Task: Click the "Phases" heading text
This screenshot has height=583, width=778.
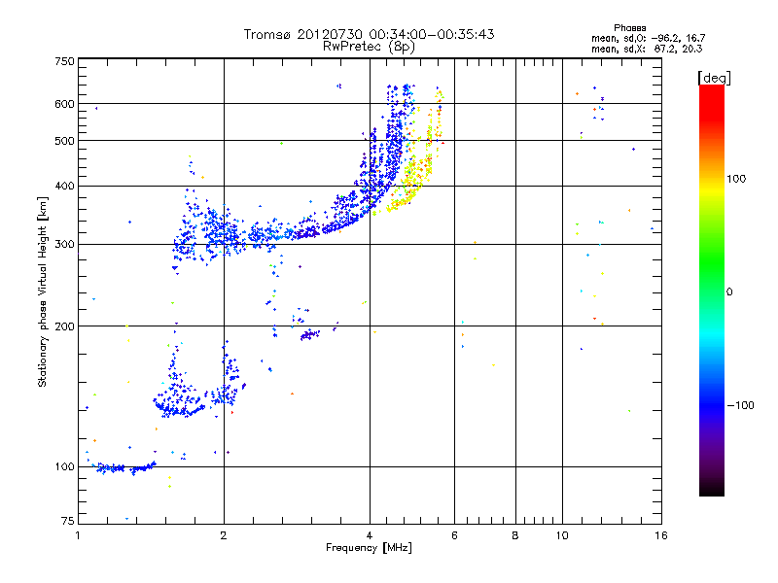Action: pos(629,28)
